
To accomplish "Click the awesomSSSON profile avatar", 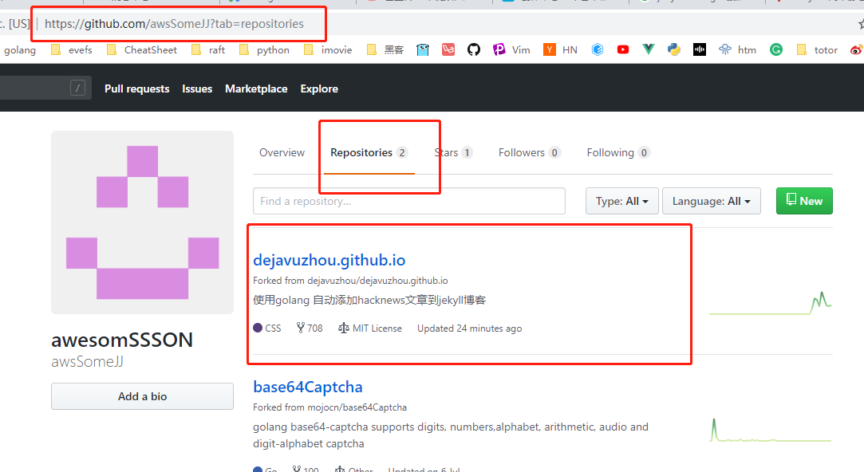I will pos(142,222).
